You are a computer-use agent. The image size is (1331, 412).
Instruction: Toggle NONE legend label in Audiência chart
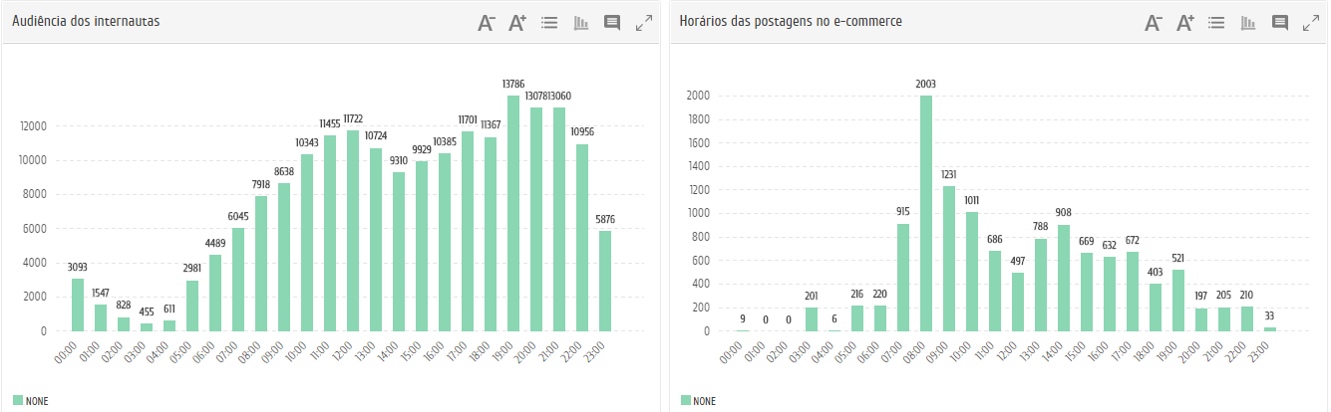37,401
